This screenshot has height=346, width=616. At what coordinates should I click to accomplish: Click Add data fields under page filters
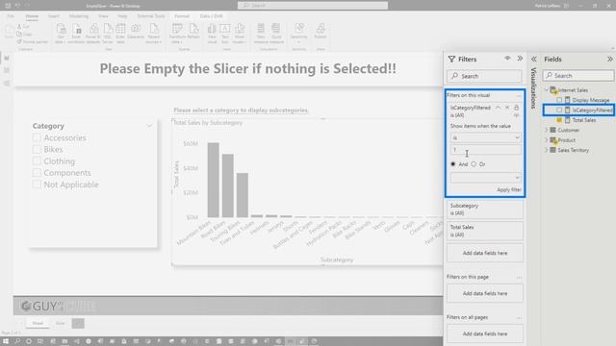(x=485, y=293)
